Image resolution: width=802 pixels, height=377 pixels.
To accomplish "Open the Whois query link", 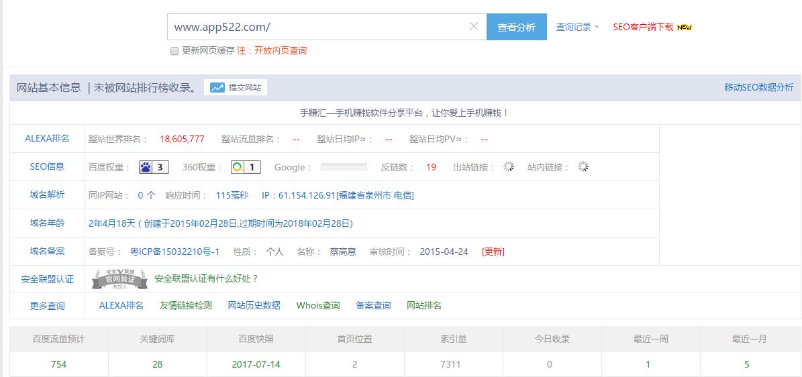I will 318,306.
